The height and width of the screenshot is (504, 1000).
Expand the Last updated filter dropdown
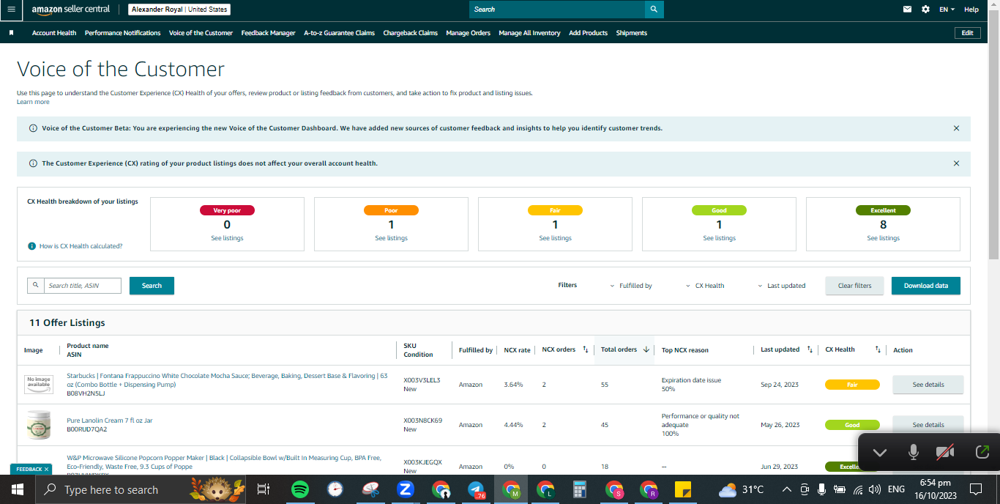coord(782,286)
